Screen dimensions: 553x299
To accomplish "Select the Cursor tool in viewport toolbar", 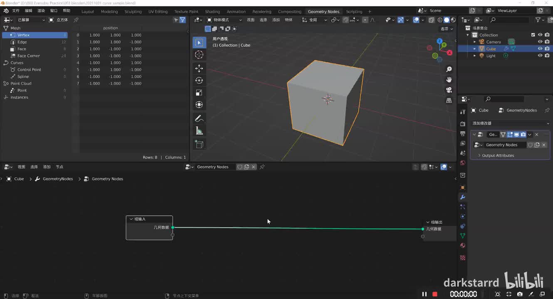I will point(199,55).
